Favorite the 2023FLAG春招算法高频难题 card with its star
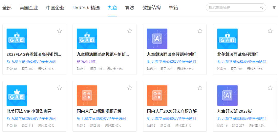Screen dimensions: 278x133 (59, 31)
